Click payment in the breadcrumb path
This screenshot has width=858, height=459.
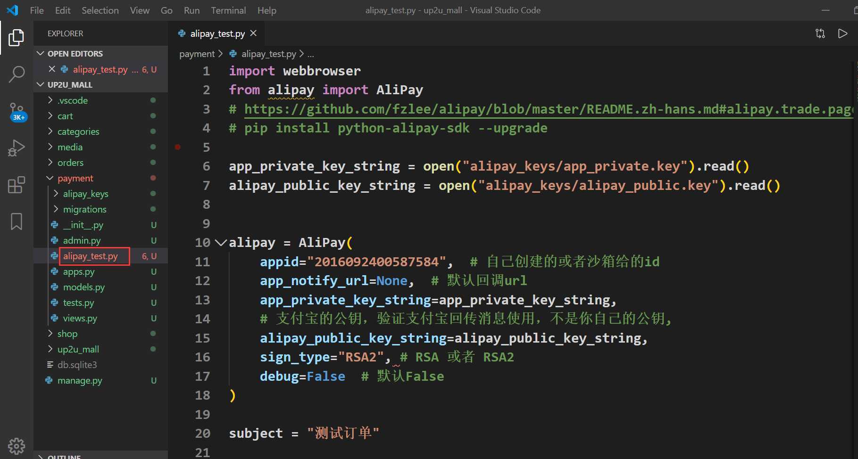[197, 54]
